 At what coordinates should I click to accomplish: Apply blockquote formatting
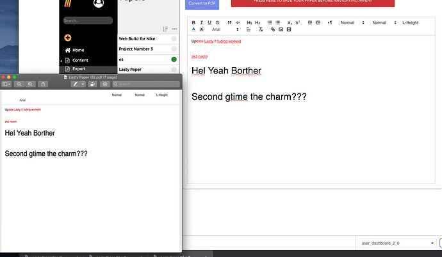229,22
